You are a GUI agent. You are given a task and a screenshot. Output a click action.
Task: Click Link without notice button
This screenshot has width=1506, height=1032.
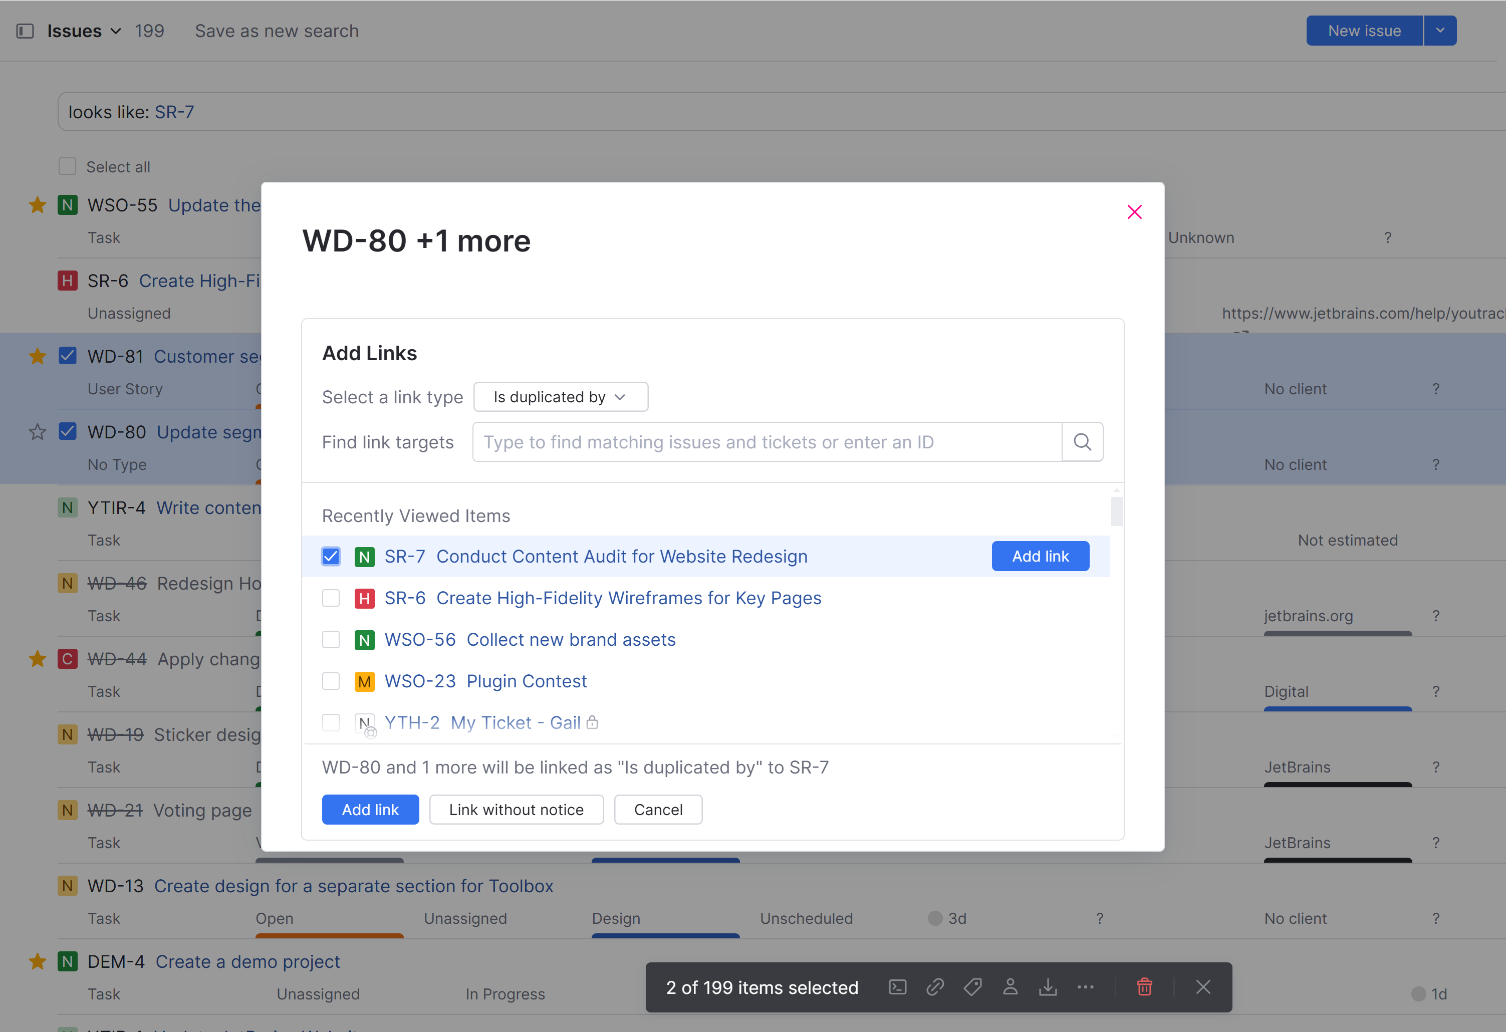point(516,810)
